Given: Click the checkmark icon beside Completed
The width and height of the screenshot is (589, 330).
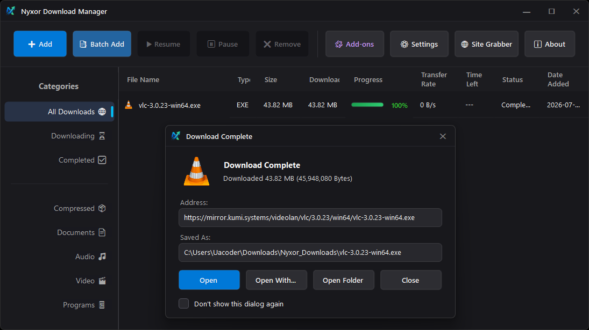Looking at the screenshot, I should (102, 160).
